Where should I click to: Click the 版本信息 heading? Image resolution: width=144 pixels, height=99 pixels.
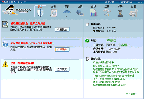coord(96,24)
